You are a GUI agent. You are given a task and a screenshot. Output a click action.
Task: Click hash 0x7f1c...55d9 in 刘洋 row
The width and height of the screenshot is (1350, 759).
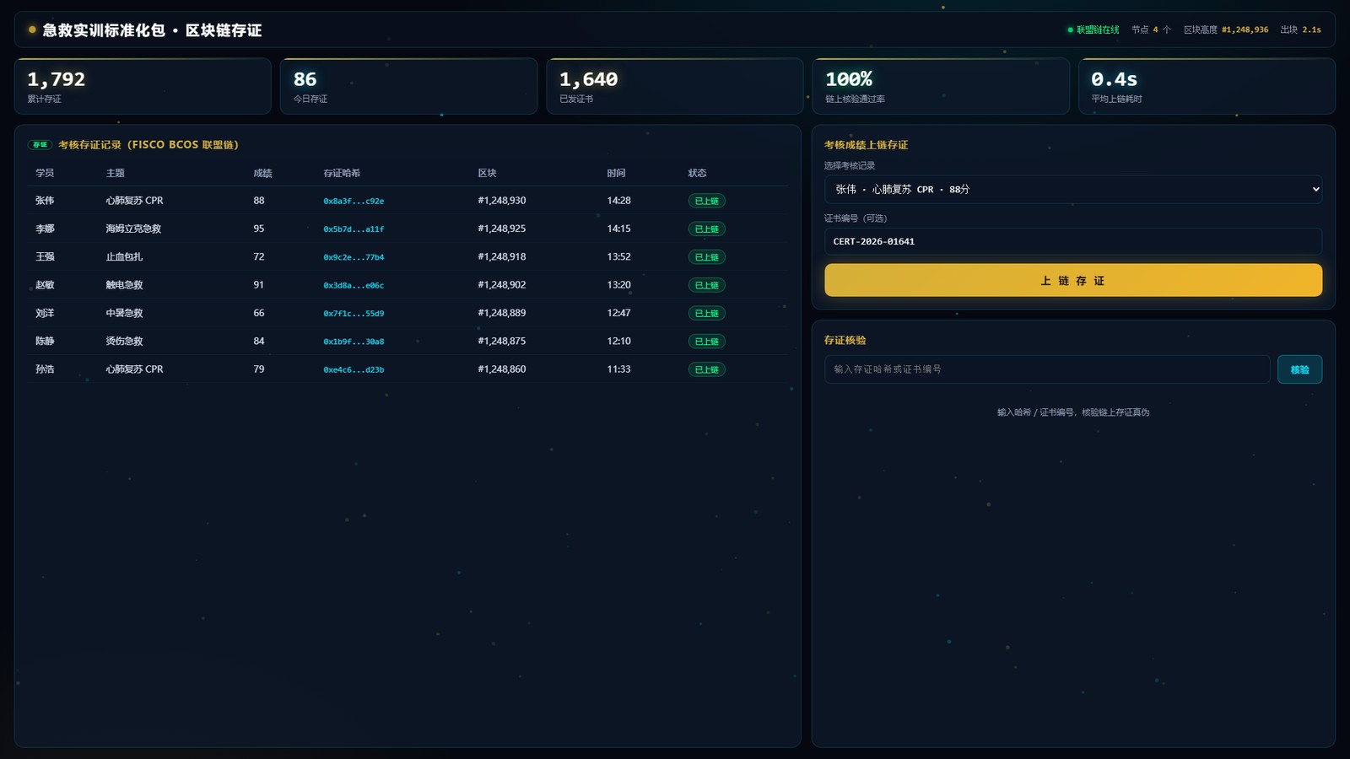(354, 314)
